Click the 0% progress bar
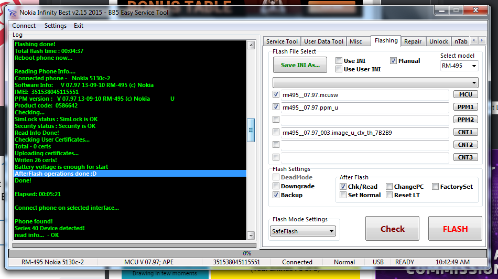This screenshot has height=279, width=498. pos(247,253)
